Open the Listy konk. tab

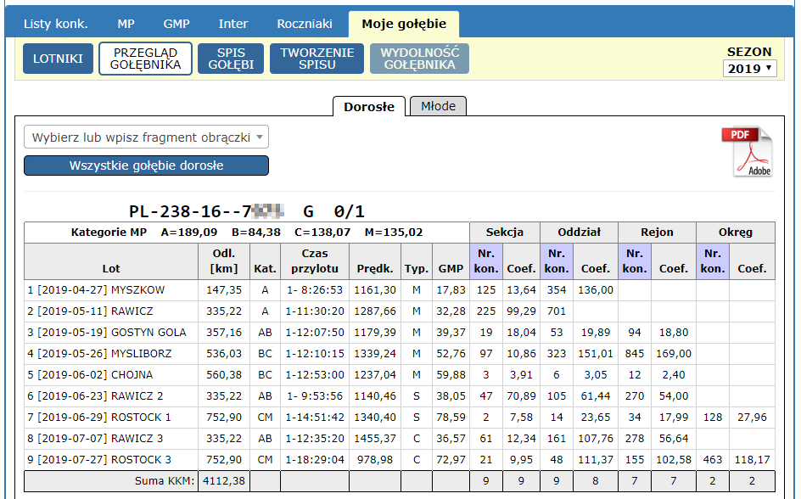pos(55,24)
